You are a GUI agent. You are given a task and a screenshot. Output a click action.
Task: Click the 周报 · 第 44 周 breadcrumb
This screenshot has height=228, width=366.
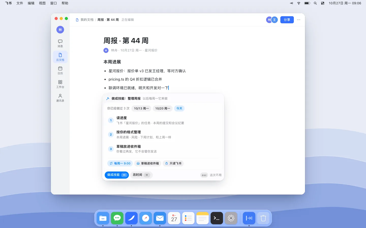point(108,20)
